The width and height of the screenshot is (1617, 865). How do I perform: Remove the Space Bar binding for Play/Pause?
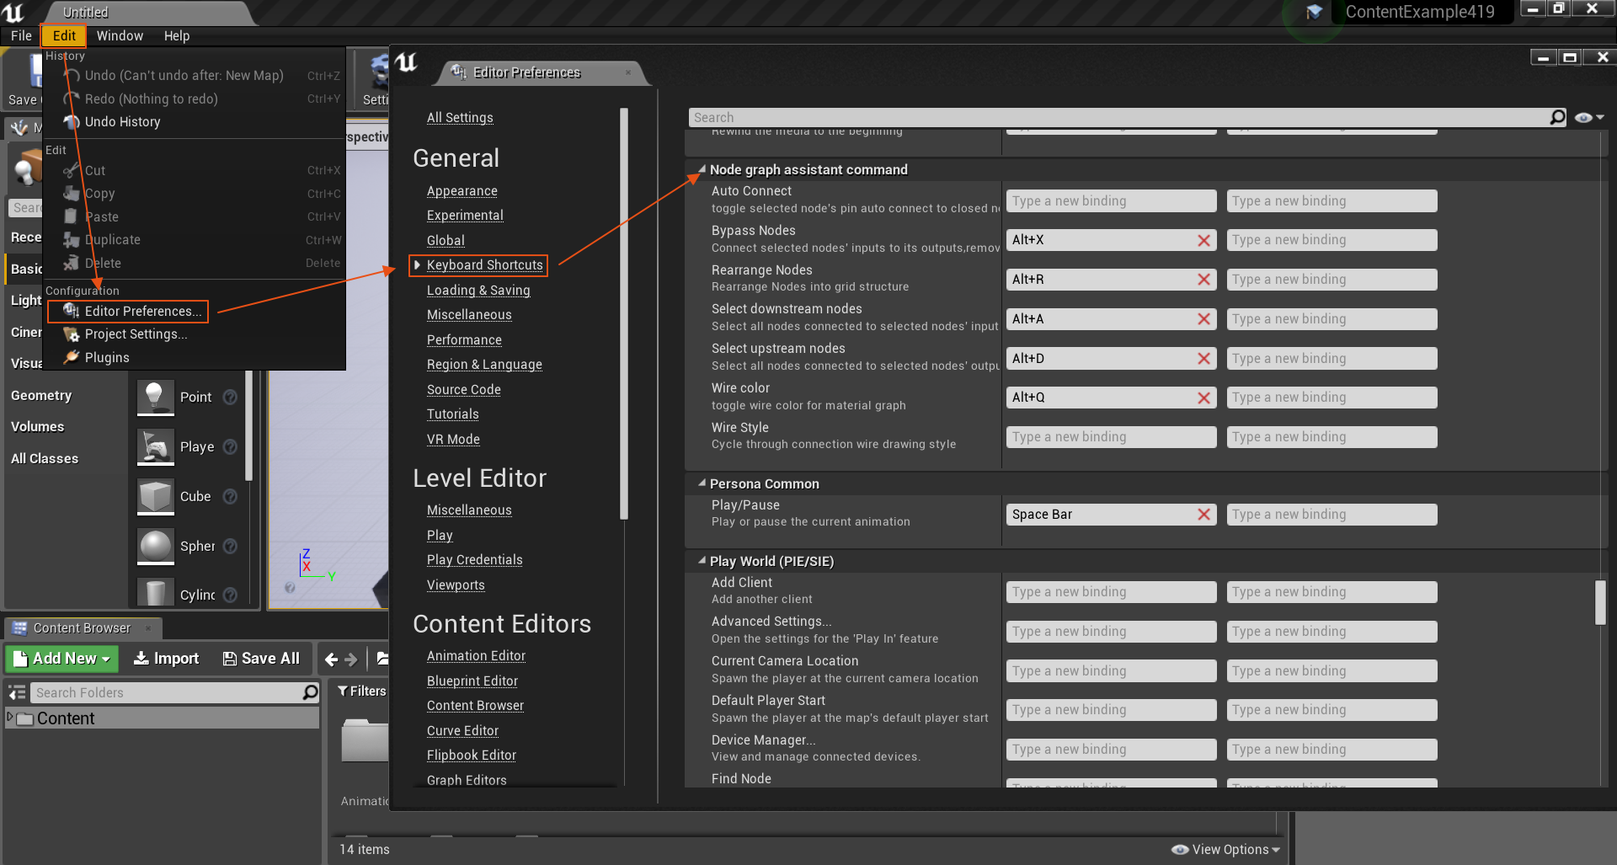[x=1203, y=515]
